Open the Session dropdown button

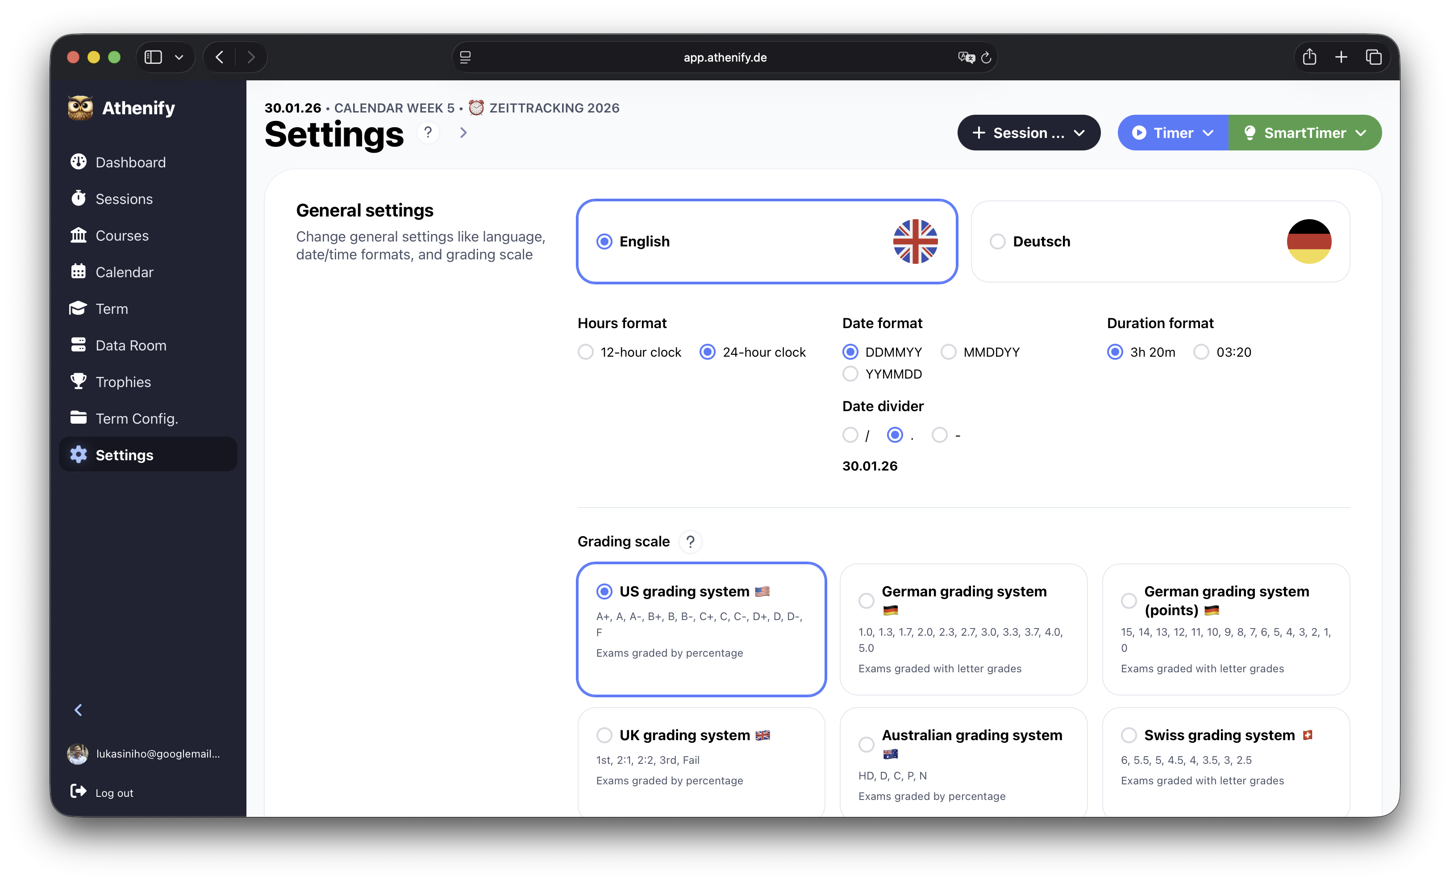click(1028, 133)
